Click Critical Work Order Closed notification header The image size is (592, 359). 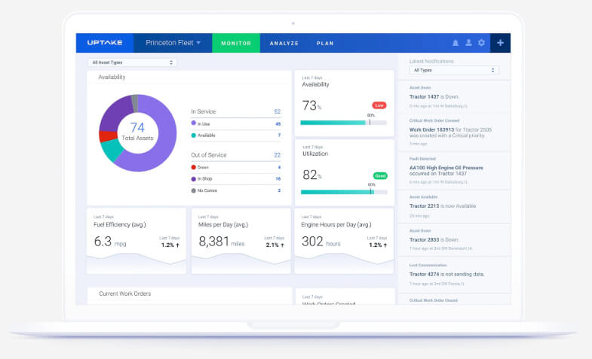pos(434,300)
